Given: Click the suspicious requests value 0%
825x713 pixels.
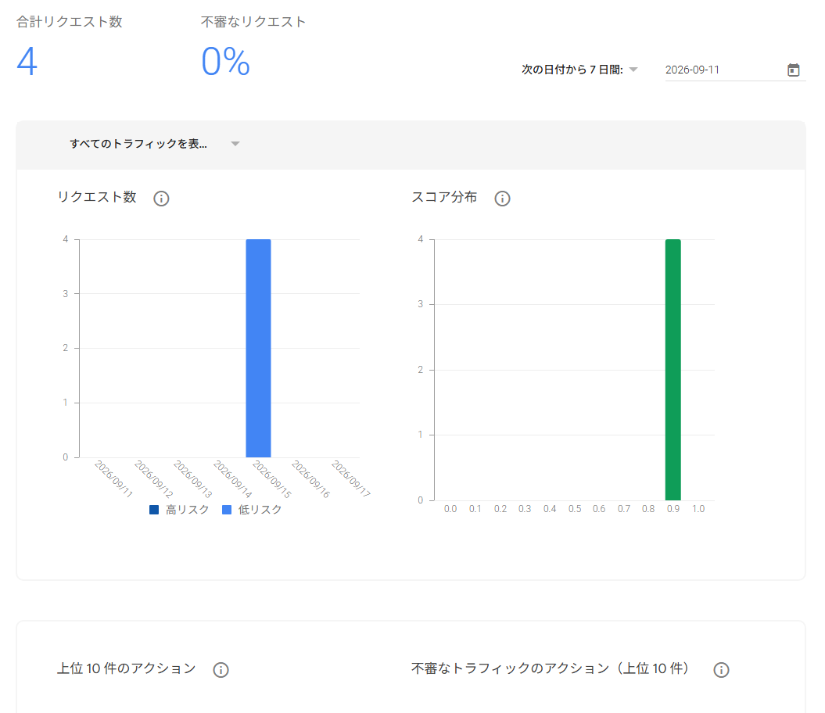Looking at the screenshot, I should 225,62.
